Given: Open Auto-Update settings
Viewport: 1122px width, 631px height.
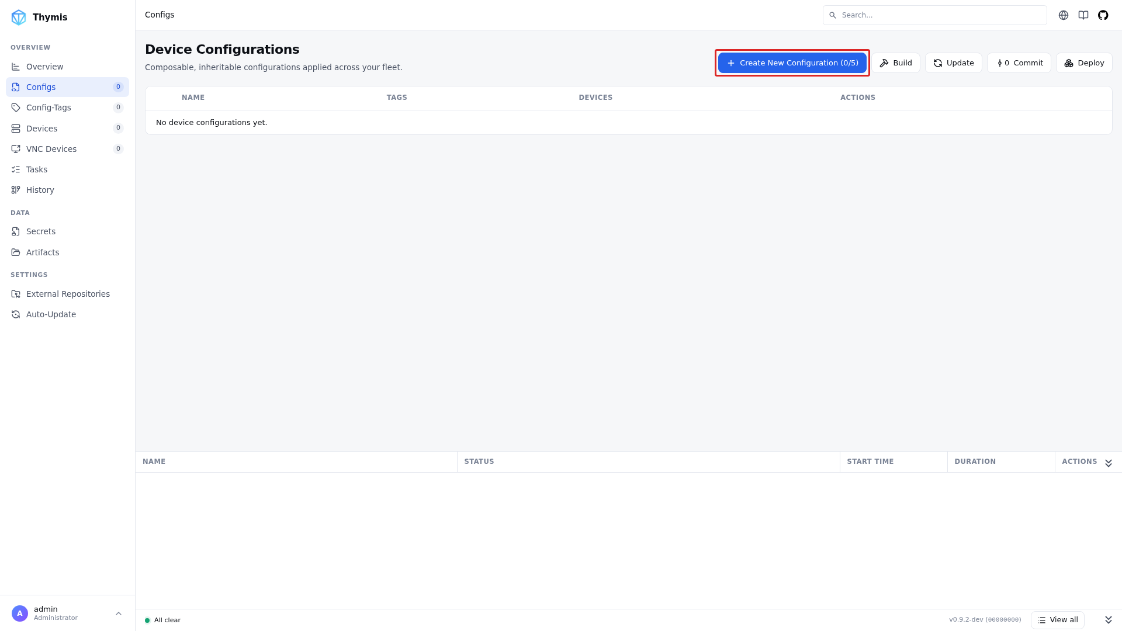Looking at the screenshot, I should [67, 314].
